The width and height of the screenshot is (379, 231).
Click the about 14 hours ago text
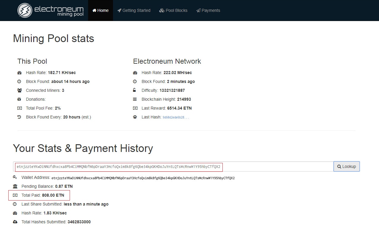click(x=70, y=81)
